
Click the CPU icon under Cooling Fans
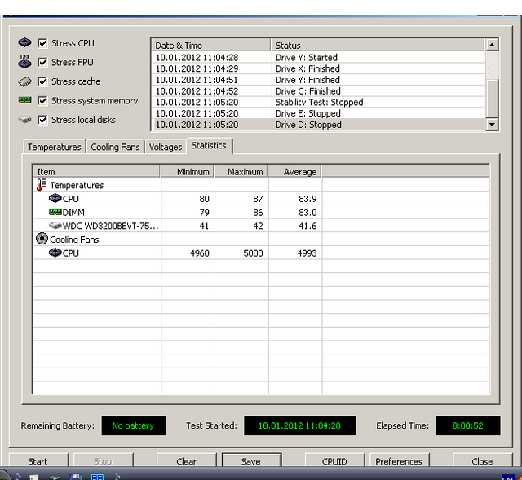(x=55, y=253)
